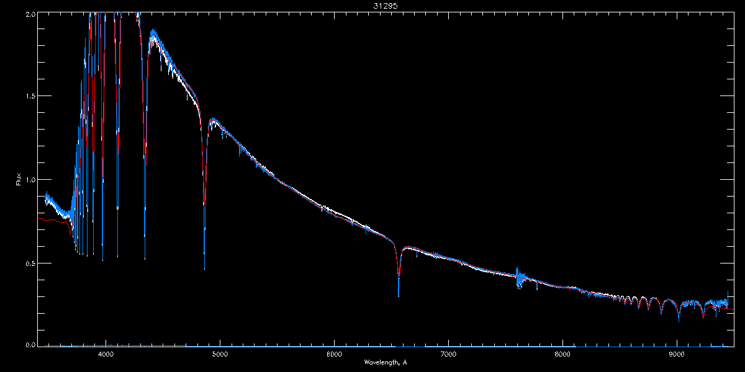The width and height of the screenshot is (745, 372).
Task: Click the 8000 wavelength tick label
Action: [562, 354]
